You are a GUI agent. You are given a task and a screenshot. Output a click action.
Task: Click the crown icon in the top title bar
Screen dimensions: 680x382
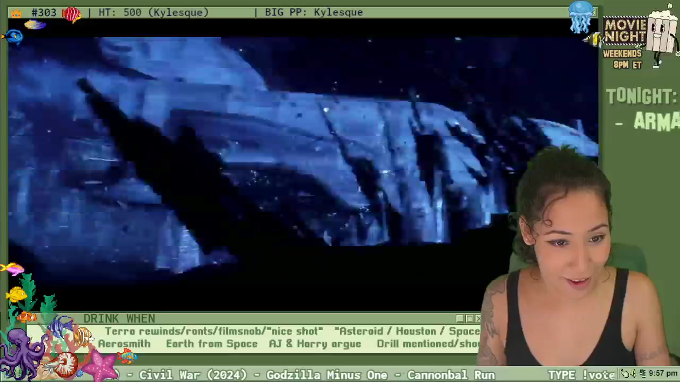(16, 13)
